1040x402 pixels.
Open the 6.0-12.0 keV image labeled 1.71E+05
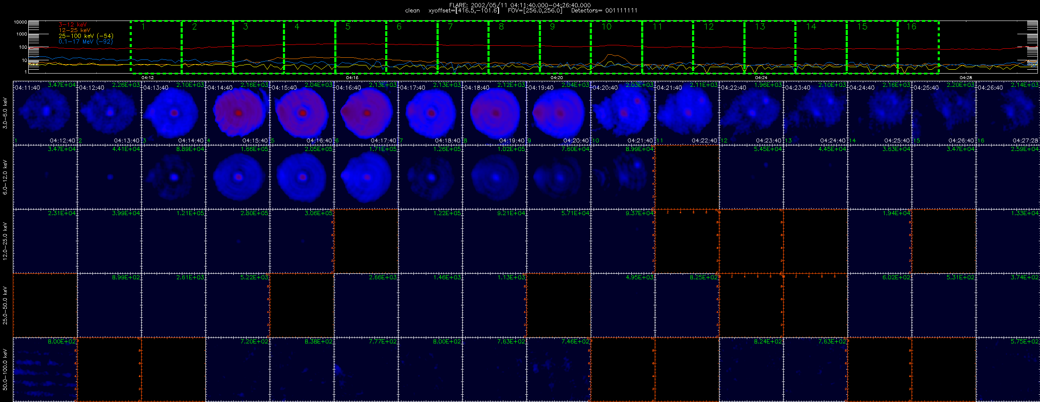tap(366, 177)
